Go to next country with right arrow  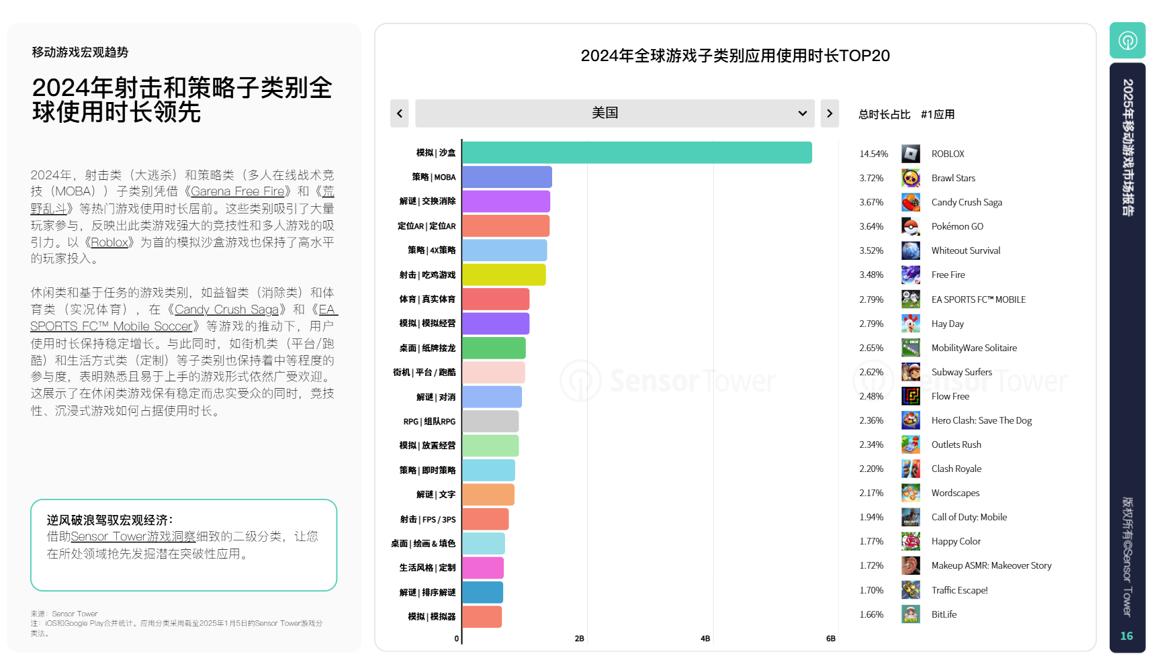pos(830,113)
